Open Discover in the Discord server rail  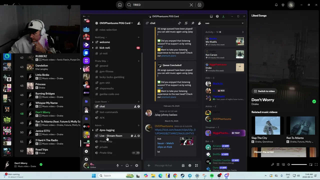pyautogui.click(x=86, y=159)
